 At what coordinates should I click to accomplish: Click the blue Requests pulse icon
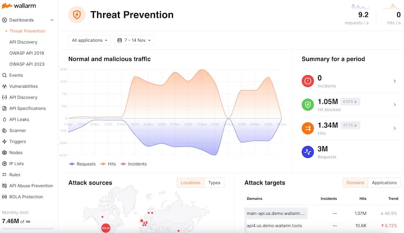(x=307, y=152)
